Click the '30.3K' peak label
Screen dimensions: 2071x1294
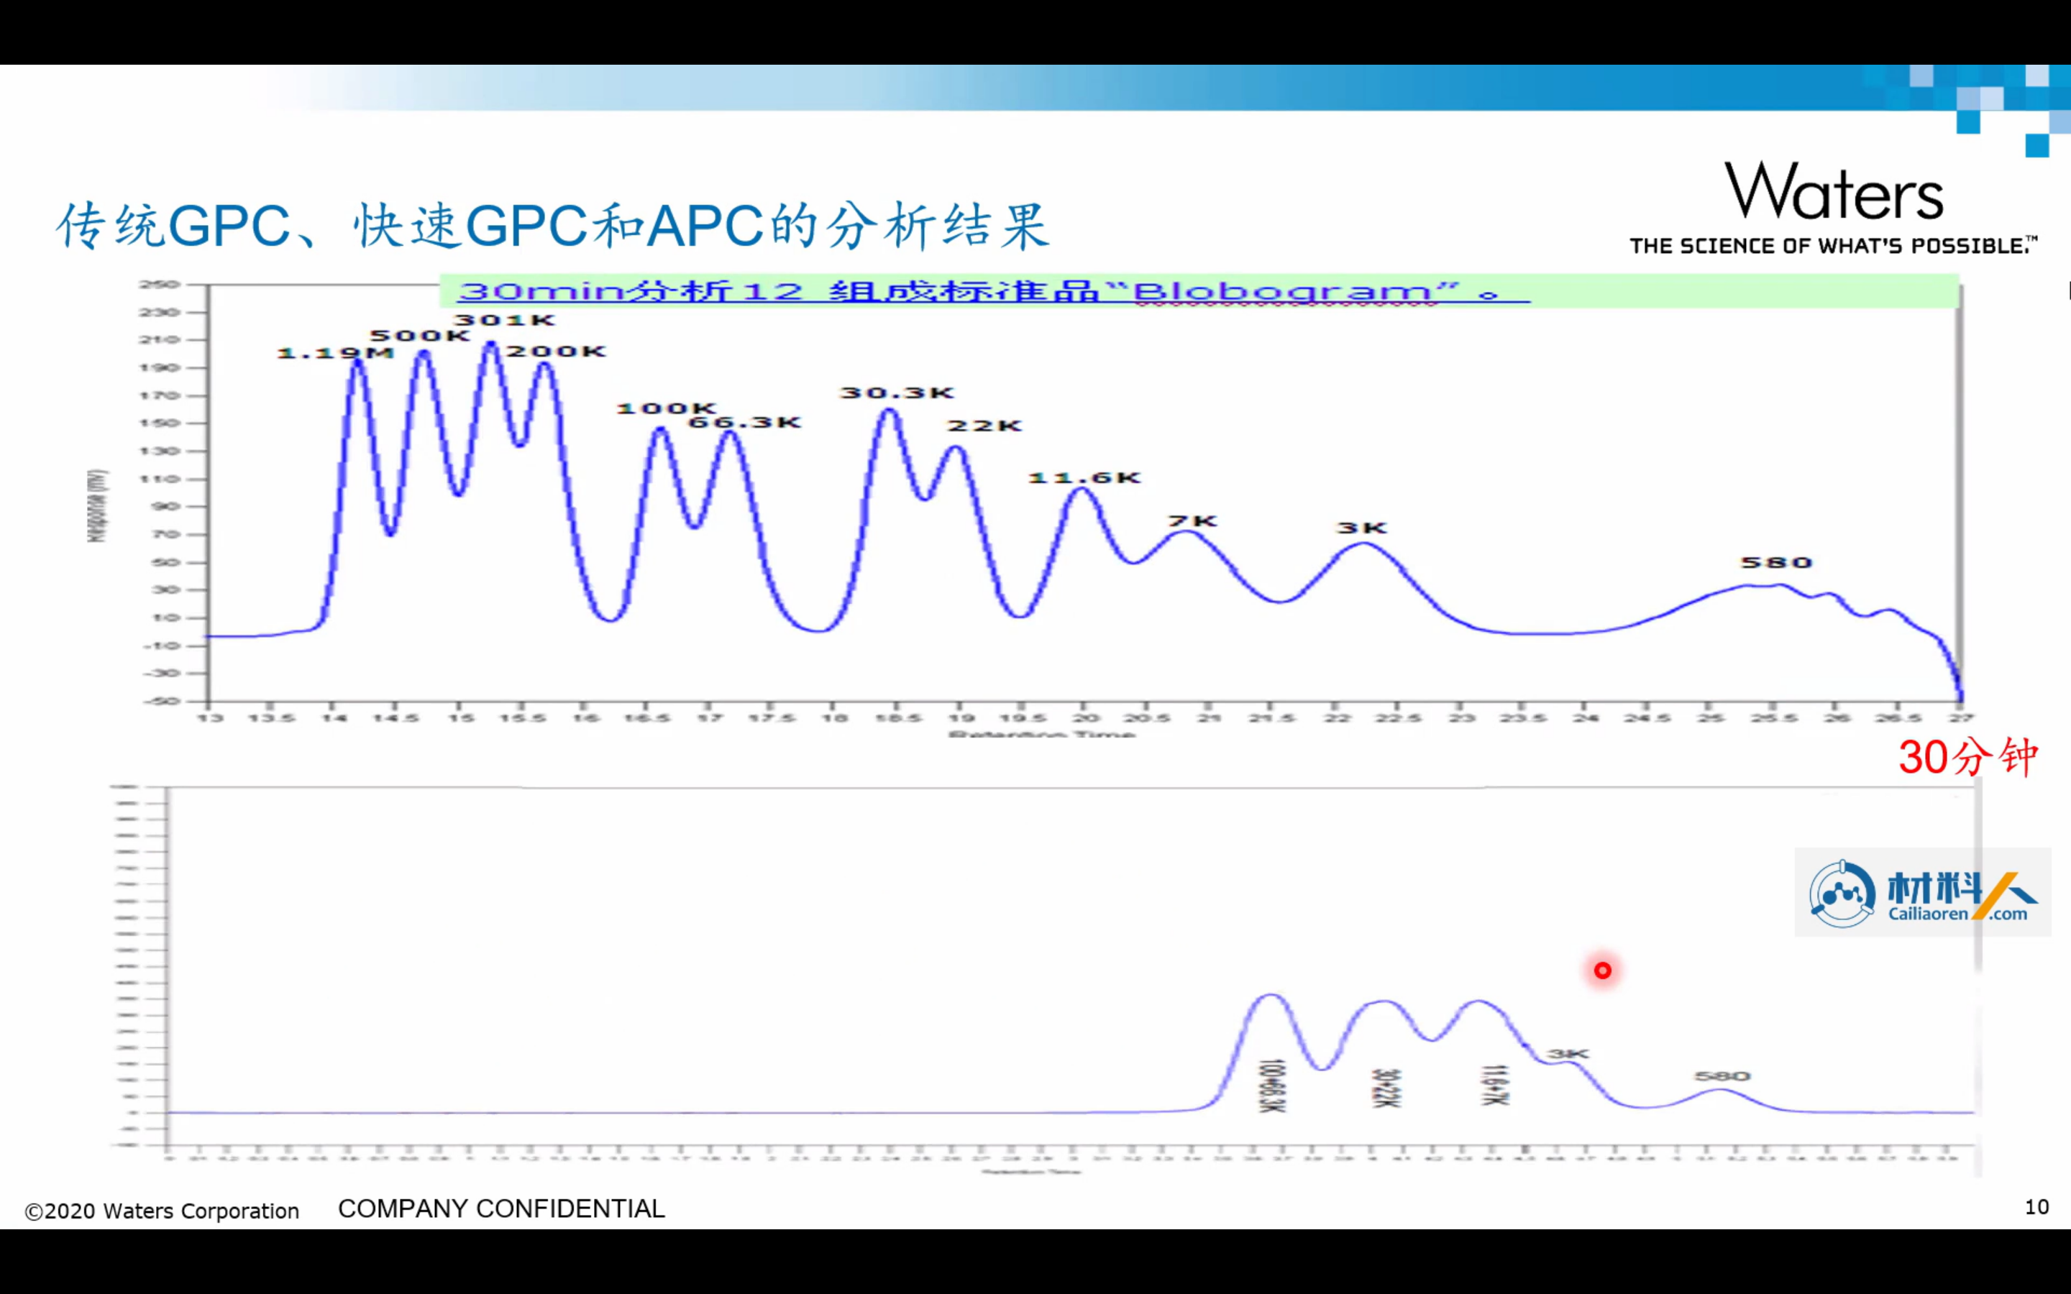tap(896, 393)
